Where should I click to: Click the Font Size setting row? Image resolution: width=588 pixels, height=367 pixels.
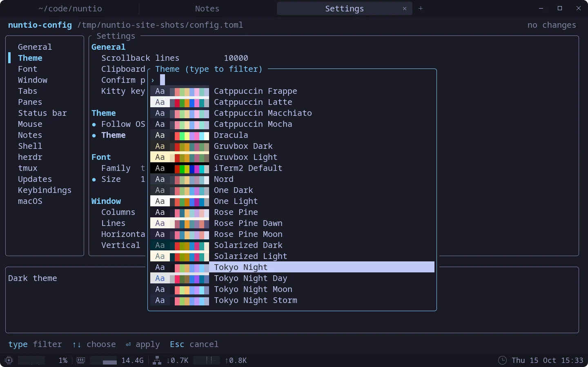coord(118,179)
